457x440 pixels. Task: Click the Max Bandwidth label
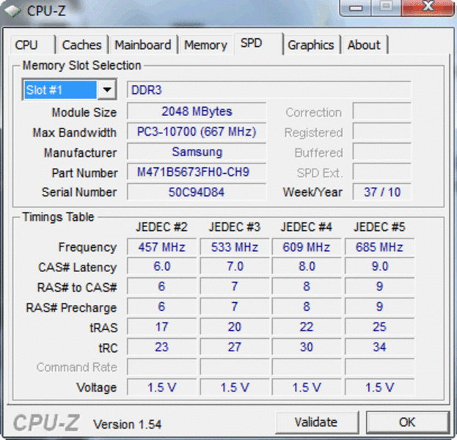click(x=75, y=133)
